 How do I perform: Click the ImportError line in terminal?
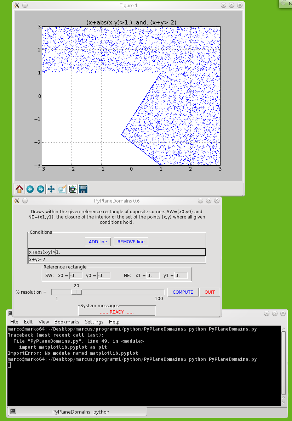click(x=73, y=353)
